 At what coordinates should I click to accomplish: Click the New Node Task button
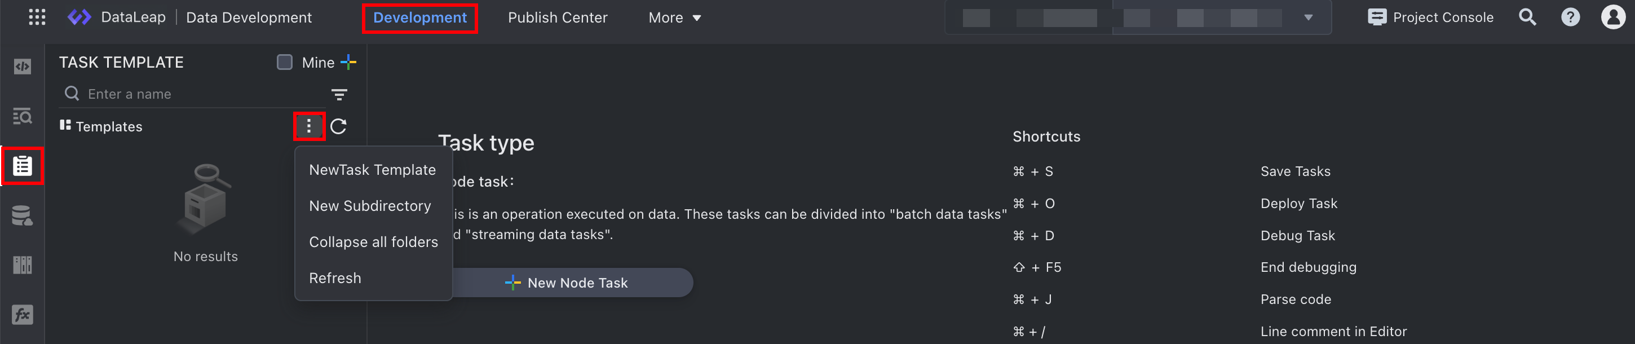point(566,283)
